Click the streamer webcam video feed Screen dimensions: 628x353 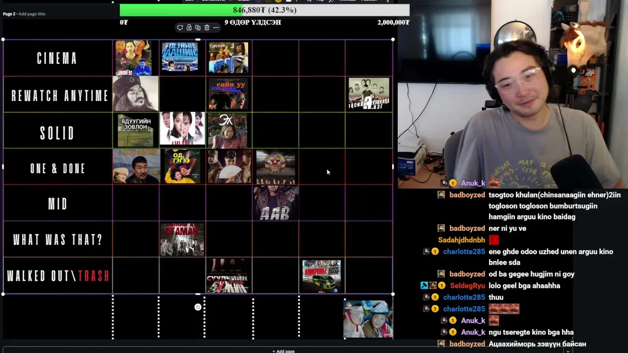(x=513, y=94)
